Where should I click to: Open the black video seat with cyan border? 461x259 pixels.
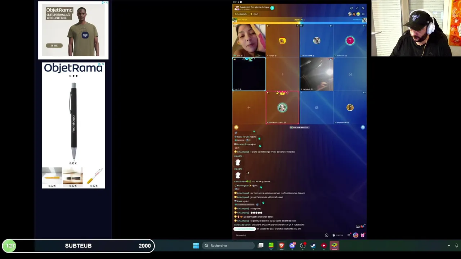pyautogui.click(x=249, y=74)
